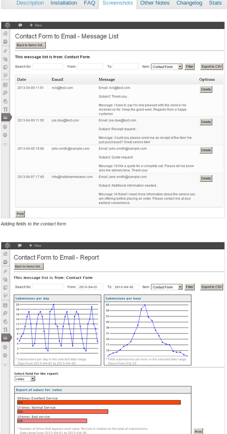Click Print below the message table
Screen dimensions: 227x434
tap(20, 214)
